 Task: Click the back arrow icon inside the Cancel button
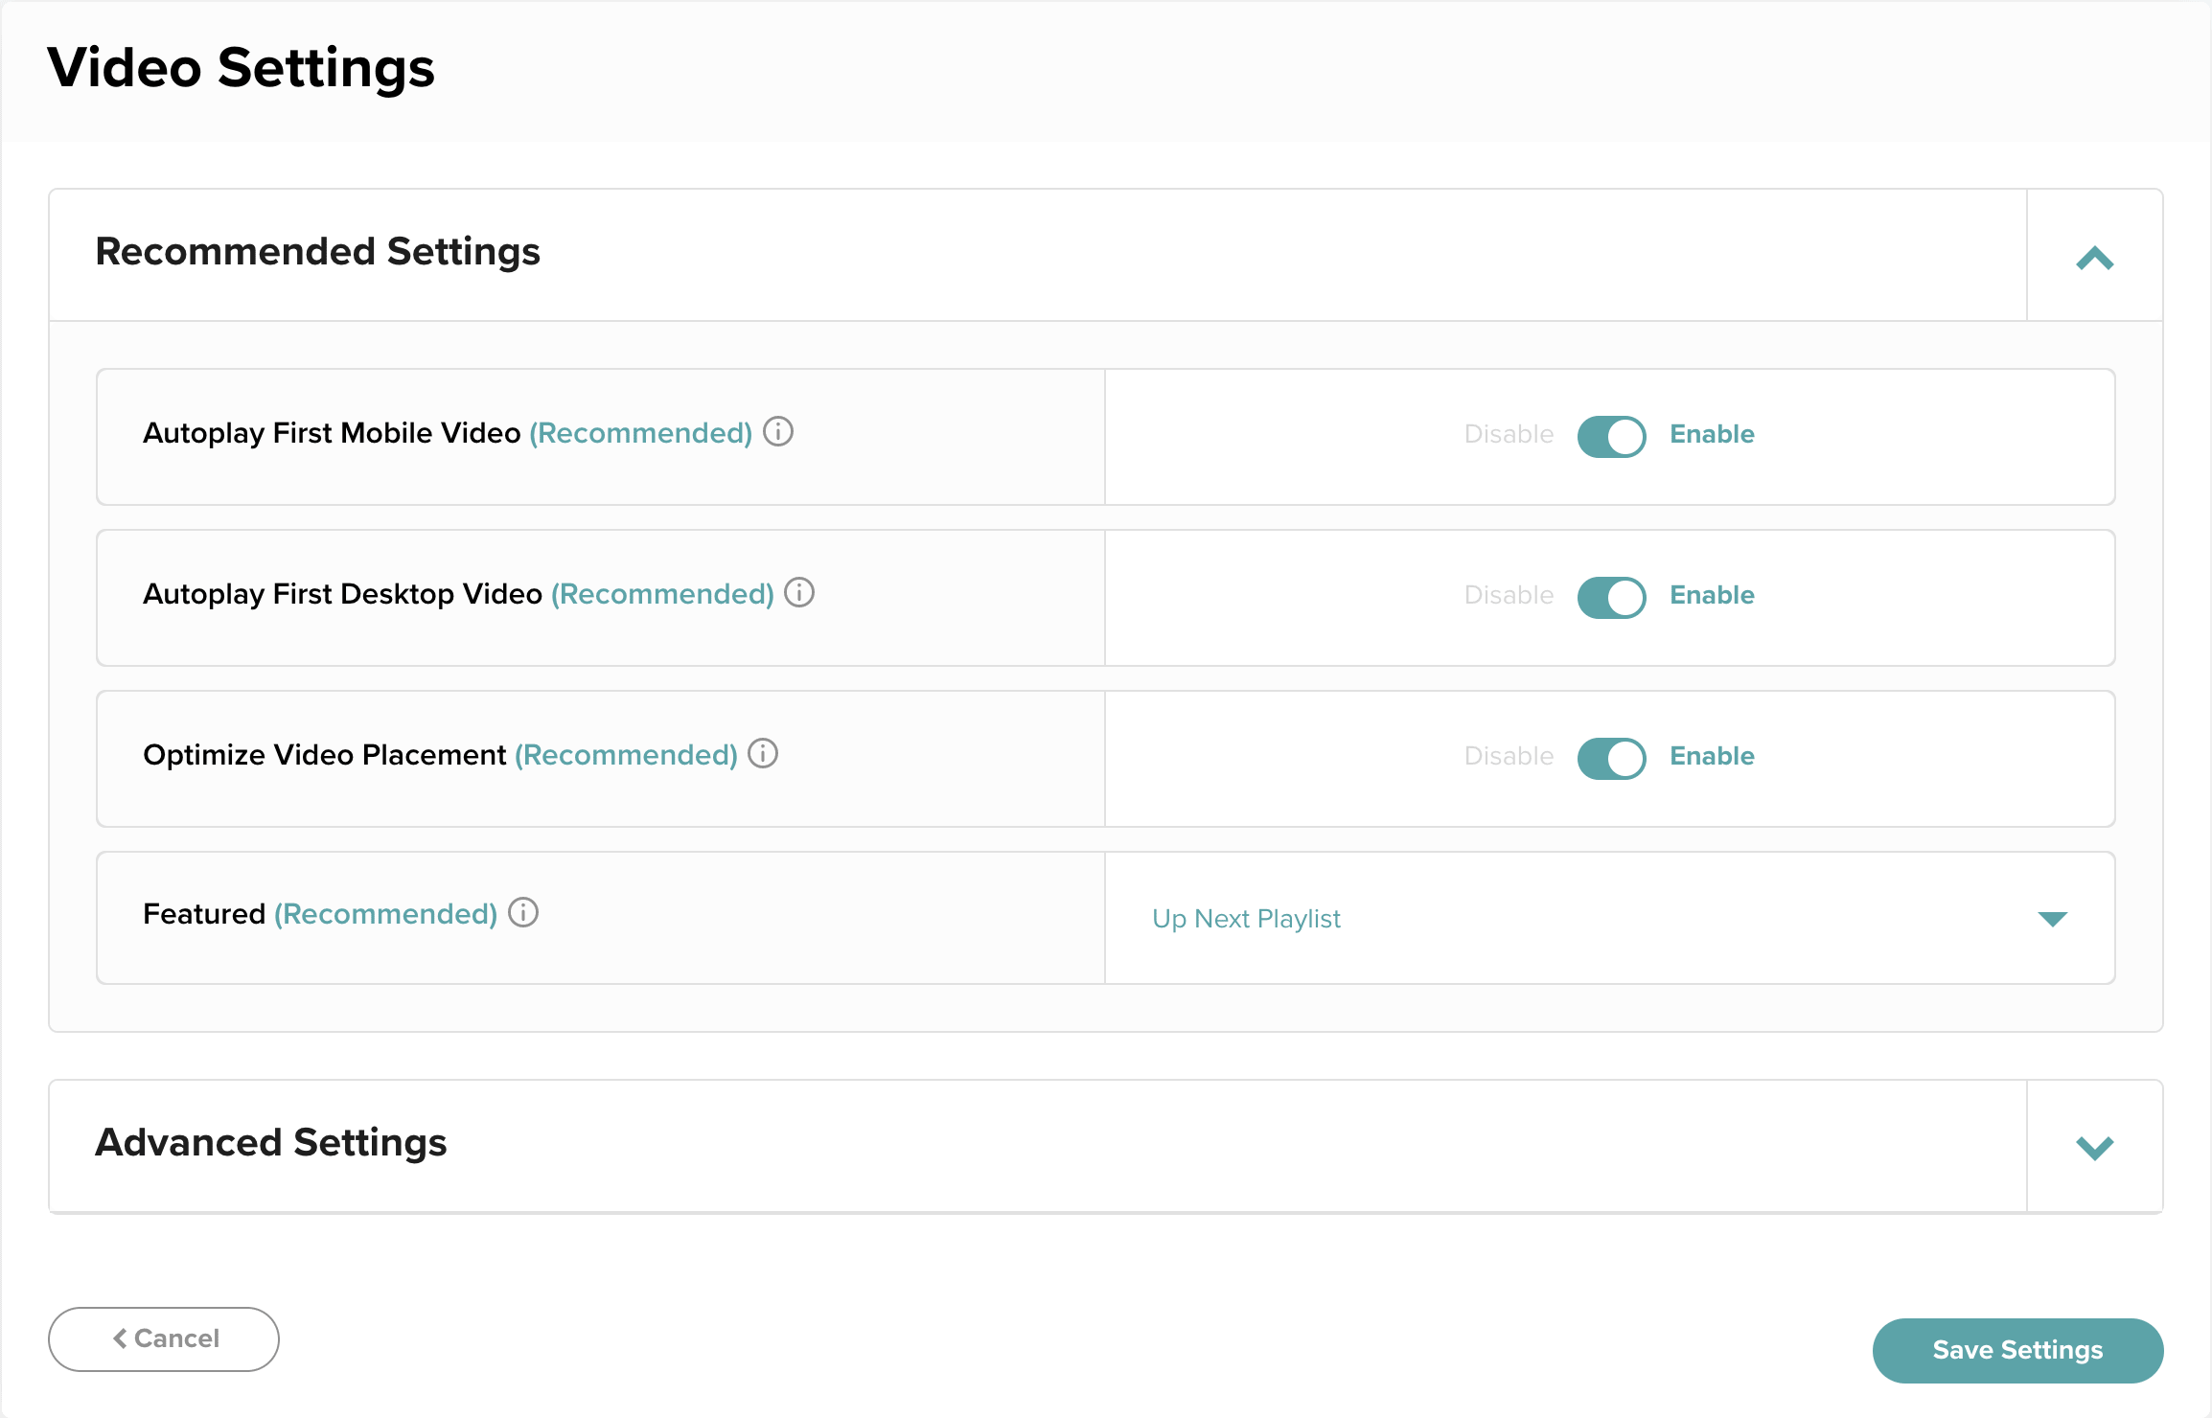point(121,1338)
